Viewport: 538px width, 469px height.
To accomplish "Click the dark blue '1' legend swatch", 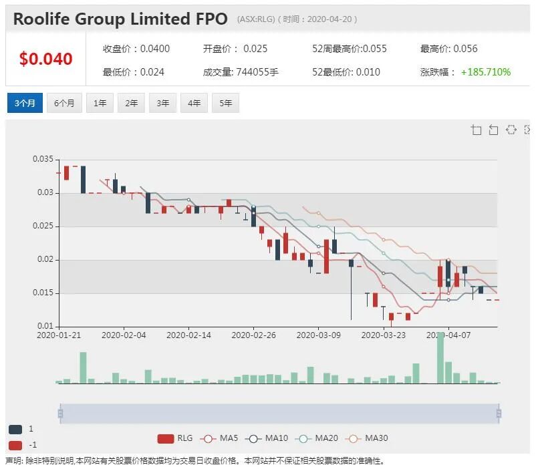I will 15,429.
